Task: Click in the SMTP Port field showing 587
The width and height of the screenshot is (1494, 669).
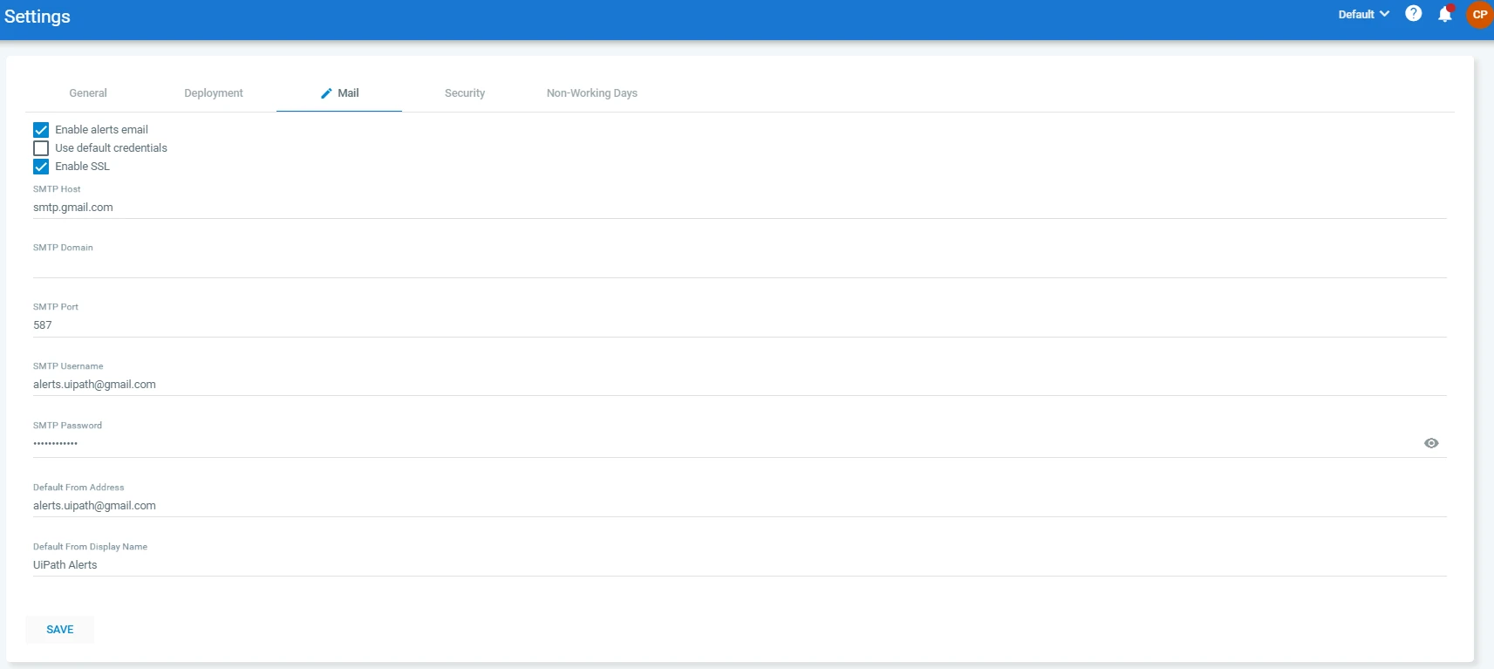Action: point(740,325)
